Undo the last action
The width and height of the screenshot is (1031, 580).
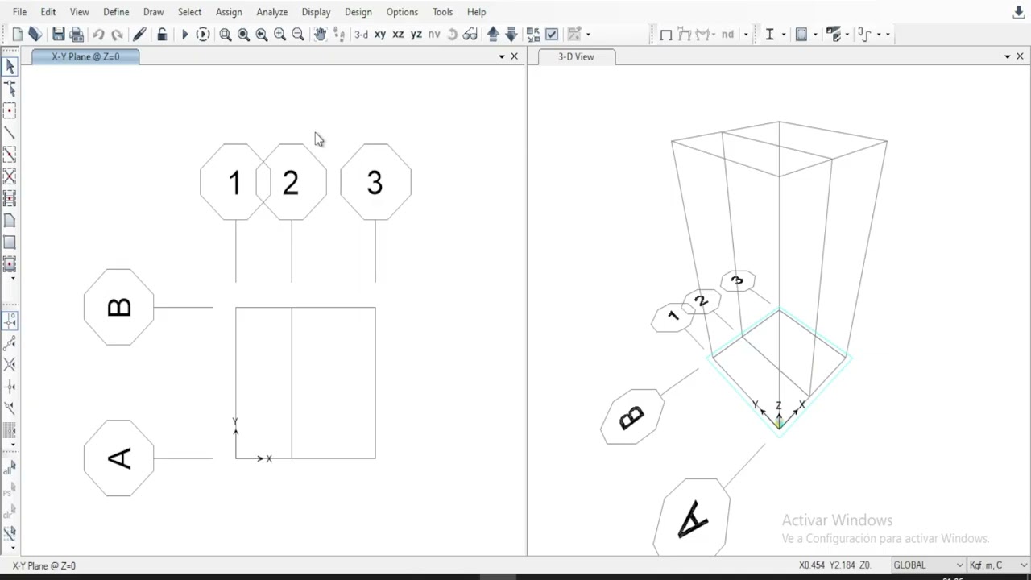(x=98, y=34)
